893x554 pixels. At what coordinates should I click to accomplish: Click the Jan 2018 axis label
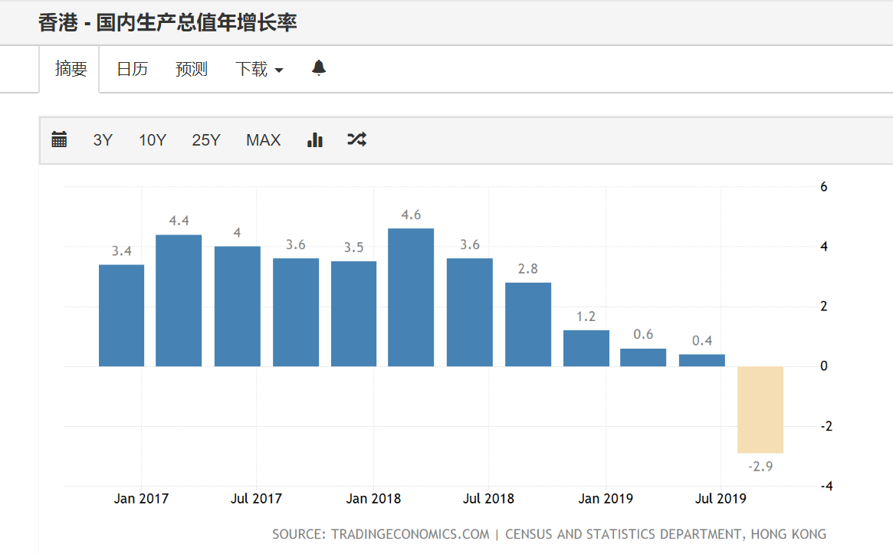pos(373,499)
